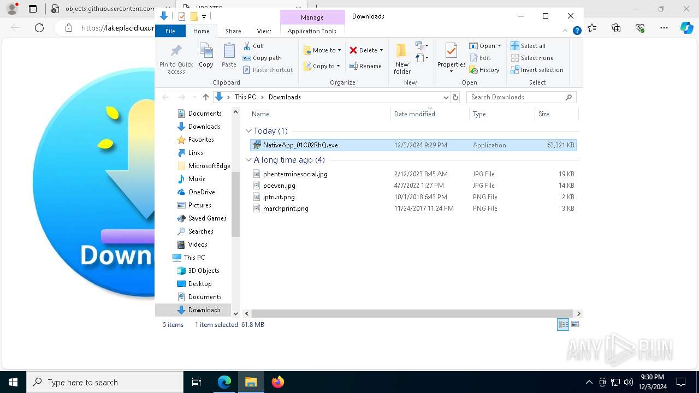Open Recent locations dropdown arrow
The width and height of the screenshot is (699, 393).
click(x=194, y=97)
